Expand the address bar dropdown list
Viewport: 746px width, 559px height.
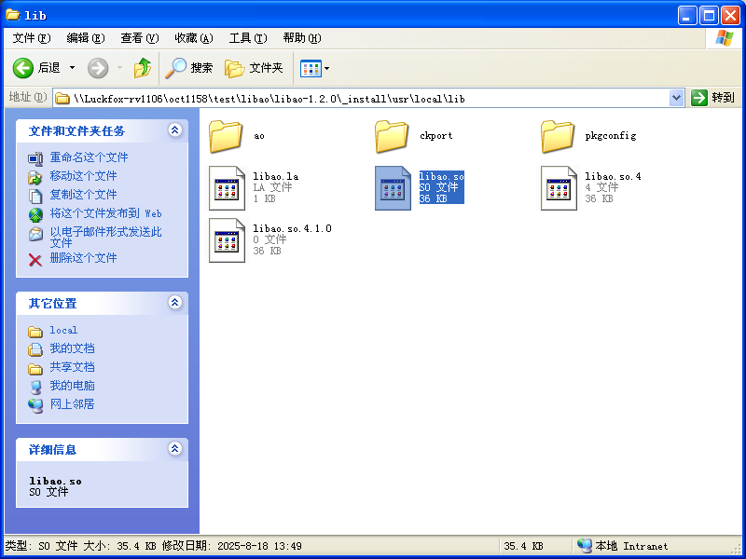[676, 98]
